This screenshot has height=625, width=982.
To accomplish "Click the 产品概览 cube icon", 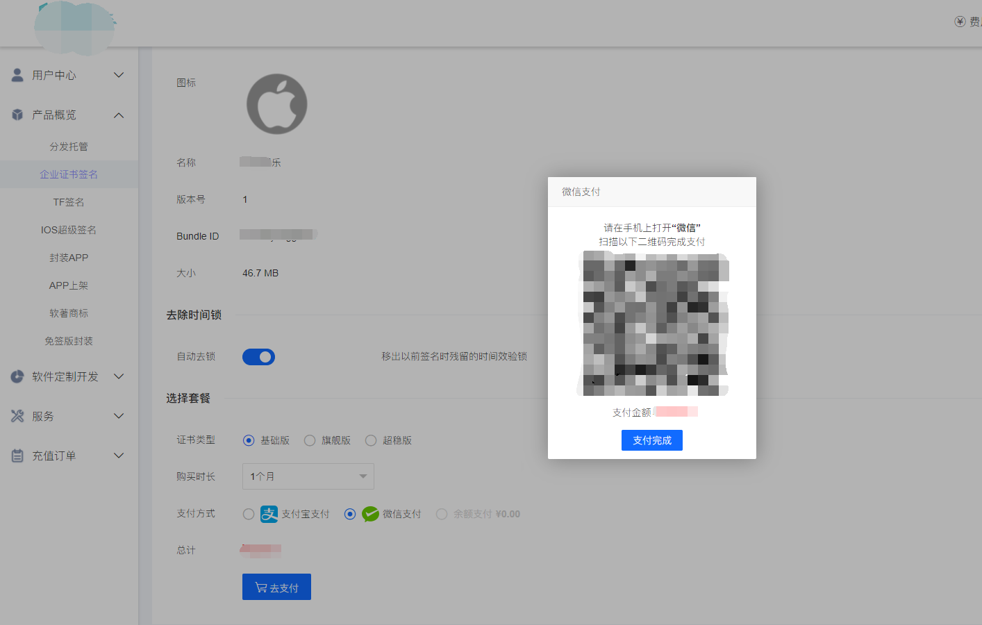I will tap(17, 115).
